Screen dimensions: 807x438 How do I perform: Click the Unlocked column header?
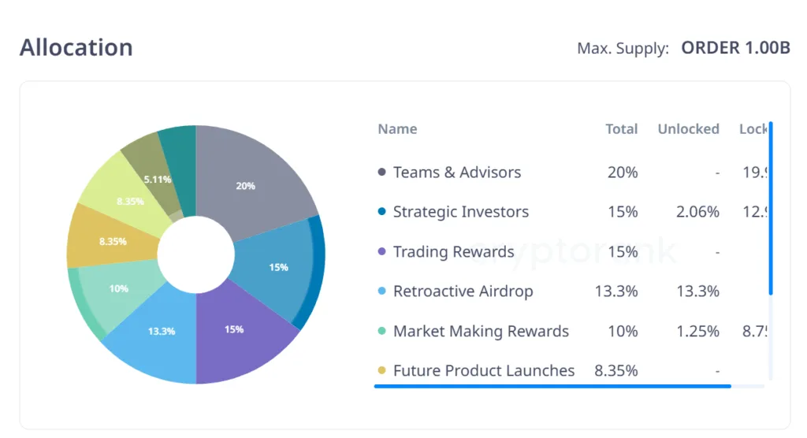pyautogui.click(x=688, y=129)
